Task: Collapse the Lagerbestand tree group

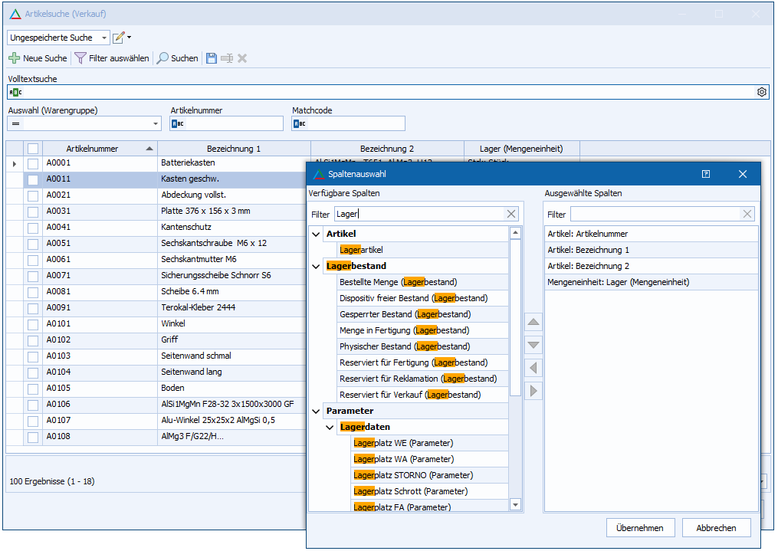Action: [317, 266]
